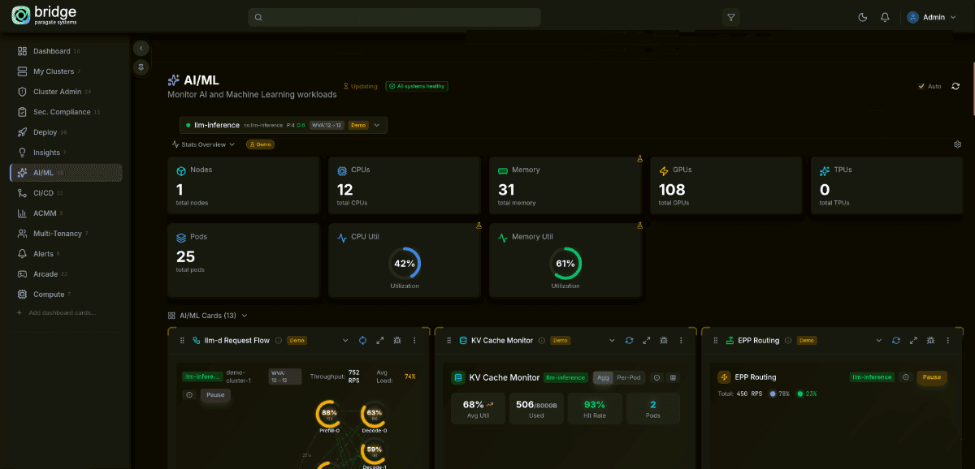Toggle dark mode moon icon
The height and width of the screenshot is (469, 975).
coord(863,17)
